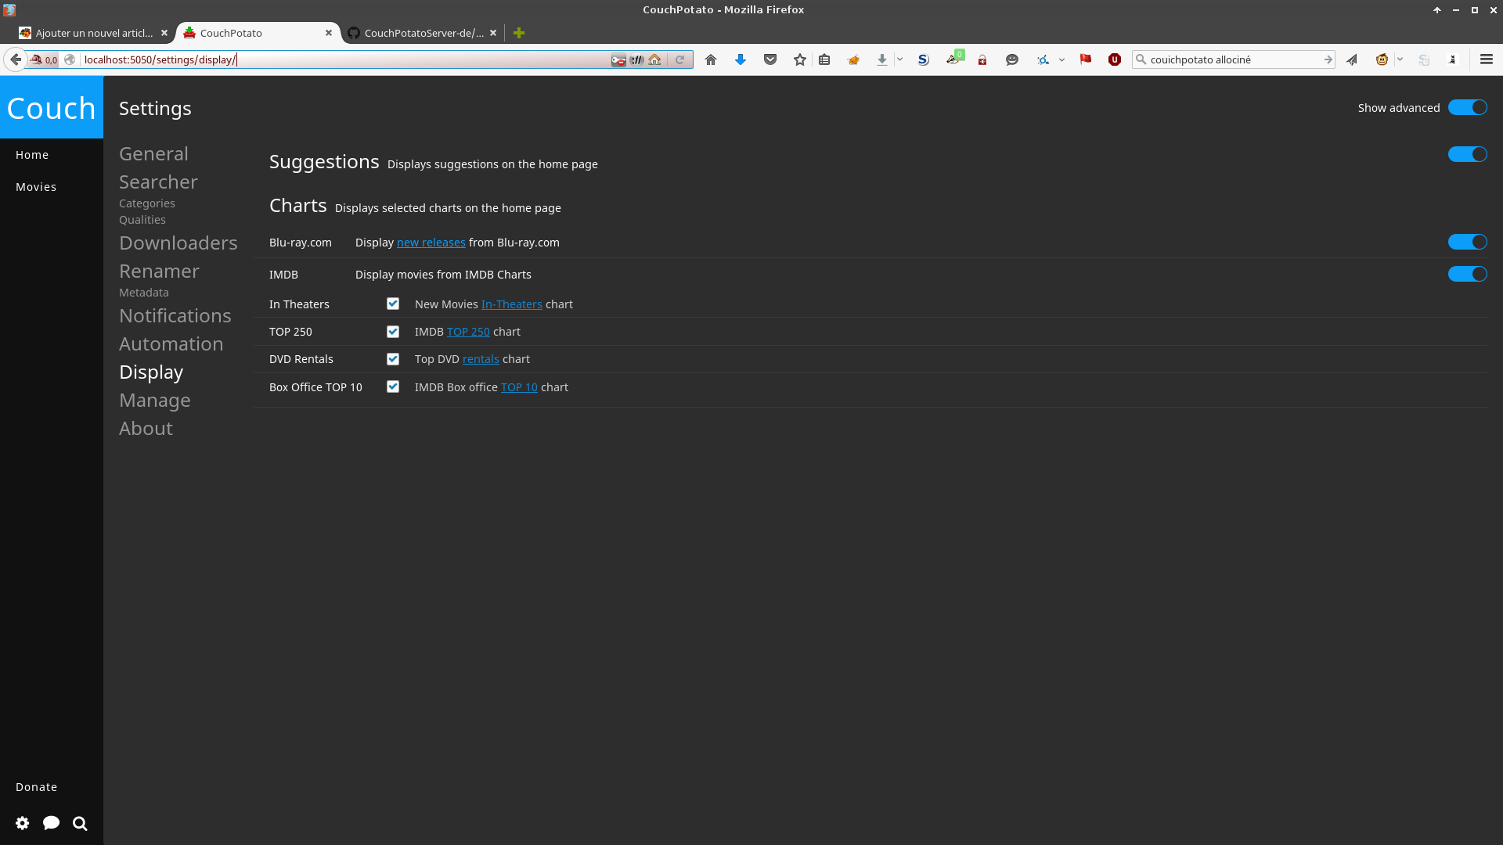Screen dimensions: 1503x845
Task: Submit search with the search-bar arrow
Action: click(1328, 59)
